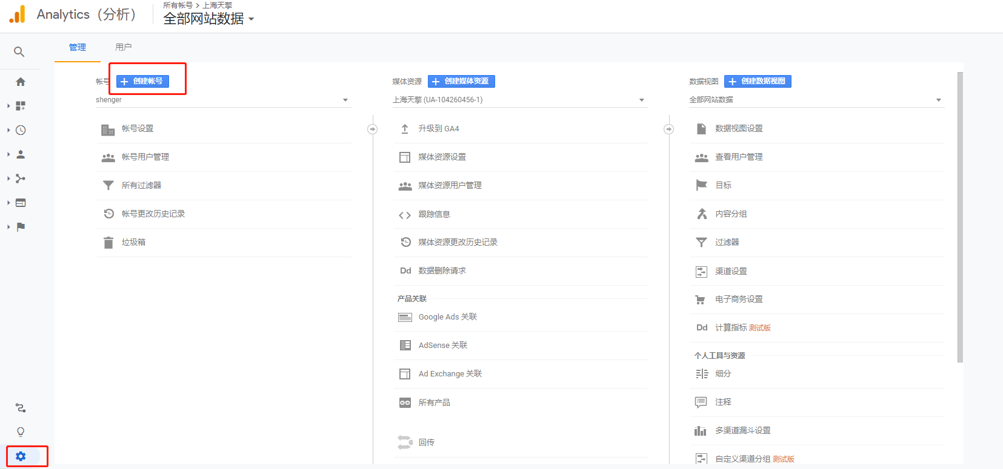
Task: Click the 垃圾箱 trash can icon
Action: pyautogui.click(x=108, y=243)
